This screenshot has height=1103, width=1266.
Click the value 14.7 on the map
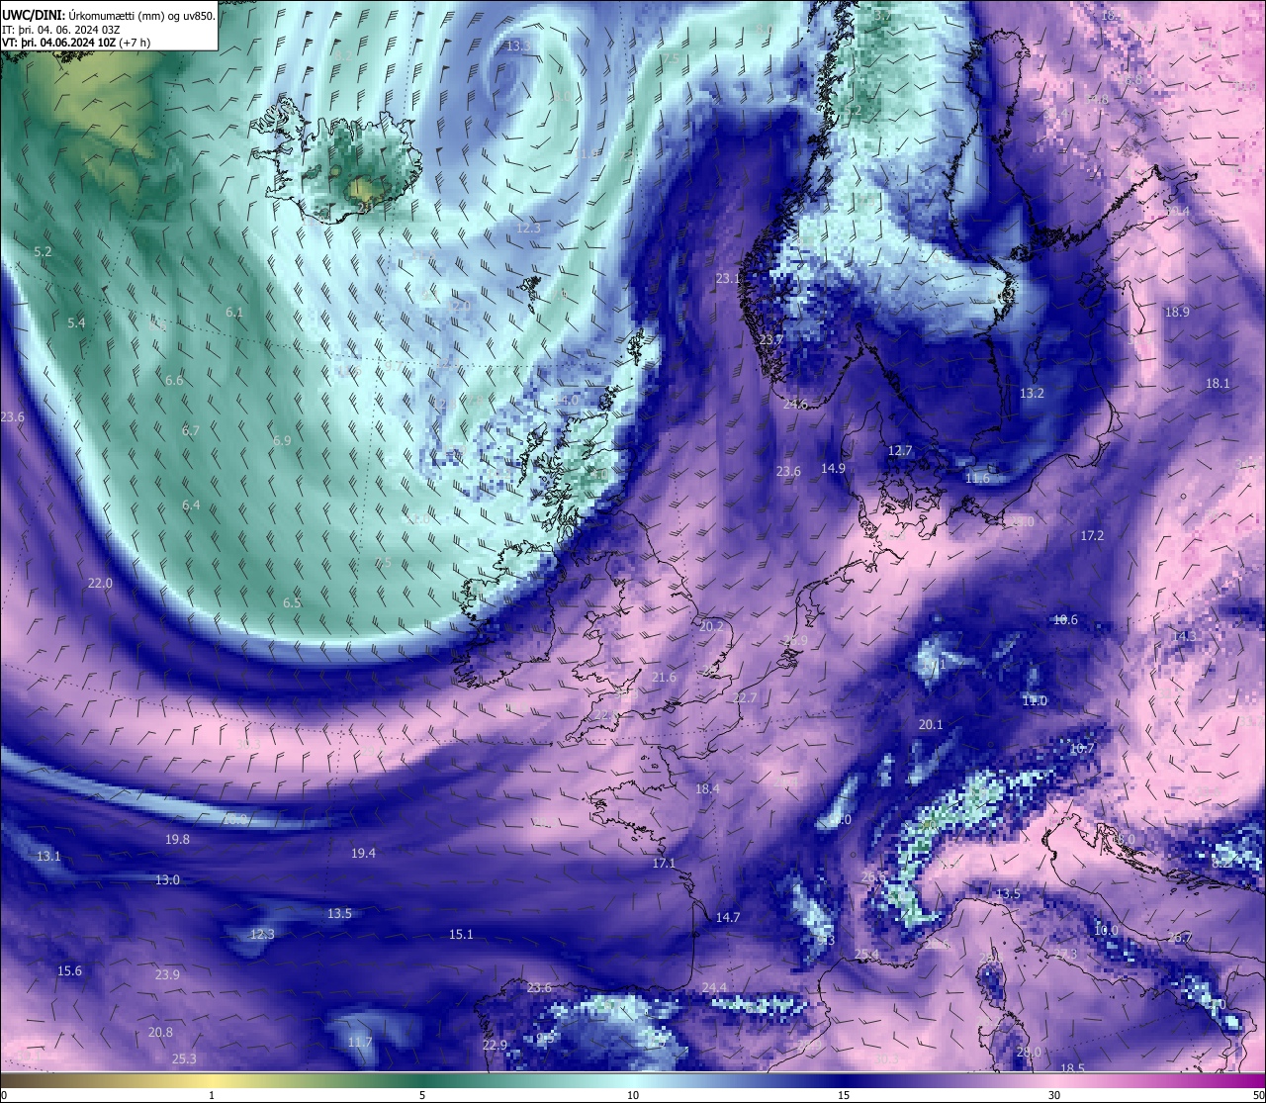click(x=728, y=917)
